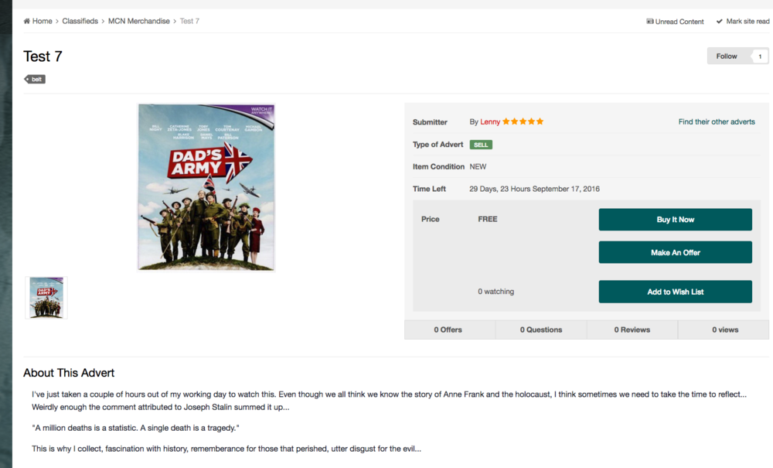Image resolution: width=773 pixels, height=468 pixels.
Task: Select the 0 views tab
Action: [x=724, y=330]
